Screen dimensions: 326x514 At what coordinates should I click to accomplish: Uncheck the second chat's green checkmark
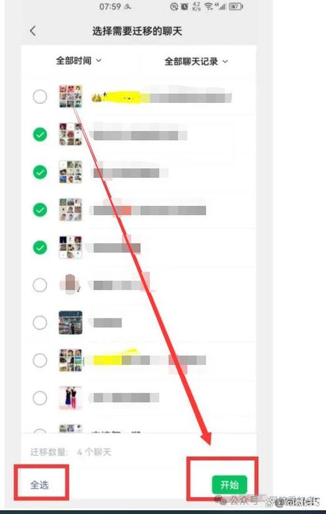click(x=40, y=134)
